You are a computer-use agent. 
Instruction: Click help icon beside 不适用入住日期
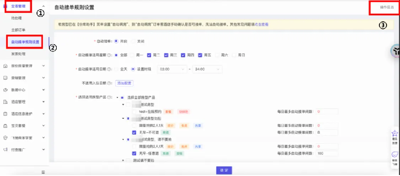click(x=109, y=83)
